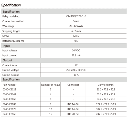Click the 250 VAC / 30 VDC value

pyautogui.click(x=76, y=70)
